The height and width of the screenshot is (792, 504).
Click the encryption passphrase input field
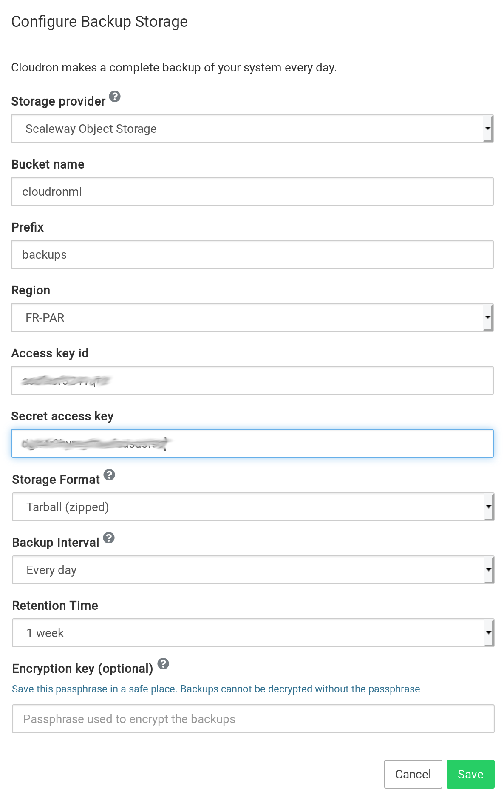253,719
